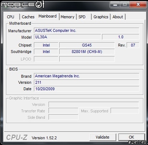The width and height of the screenshot is (148, 145).
Task: Click the empty LPCIO model field
Action: (x=87, y=59)
